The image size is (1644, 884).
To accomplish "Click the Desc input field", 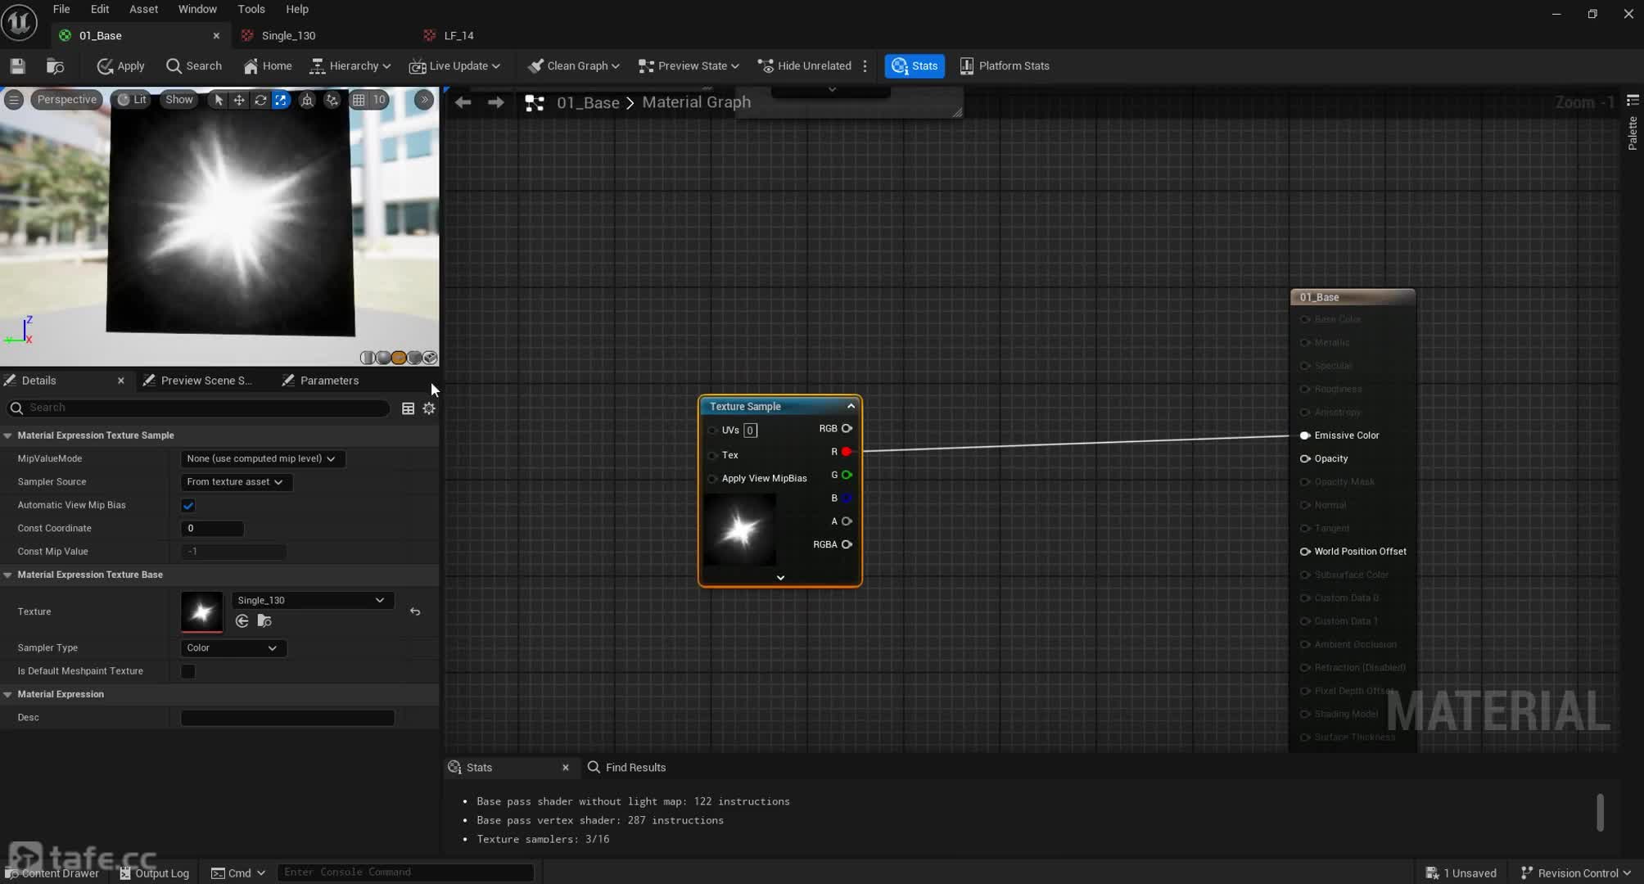I will point(287,718).
